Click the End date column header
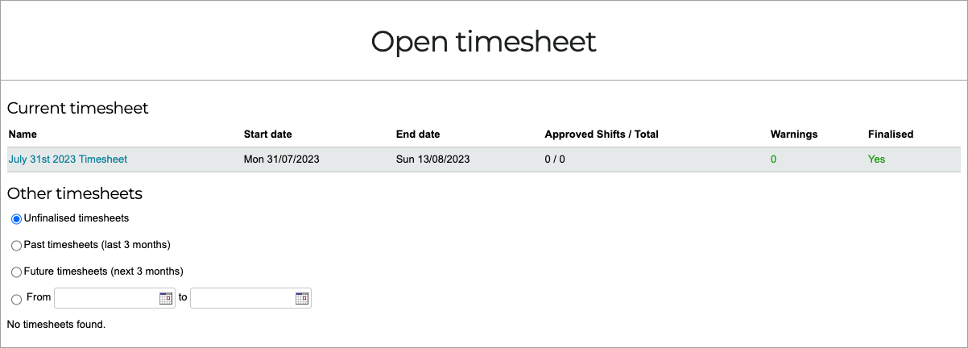The height and width of the screenshot is (348, 968). tap(418, 135)
